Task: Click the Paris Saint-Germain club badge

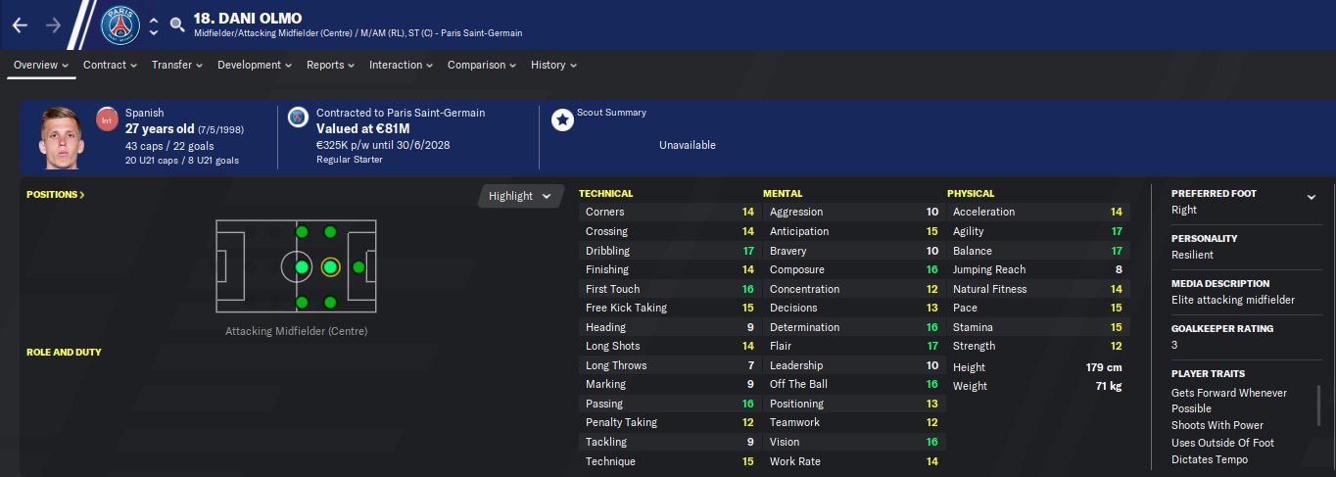Action: pos(120,24)
